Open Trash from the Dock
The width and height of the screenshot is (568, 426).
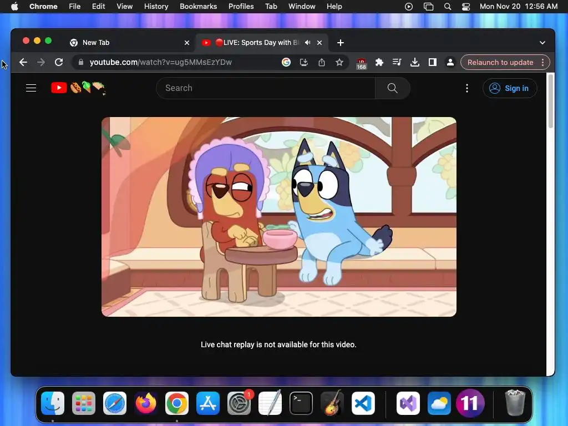click(515, 403)
